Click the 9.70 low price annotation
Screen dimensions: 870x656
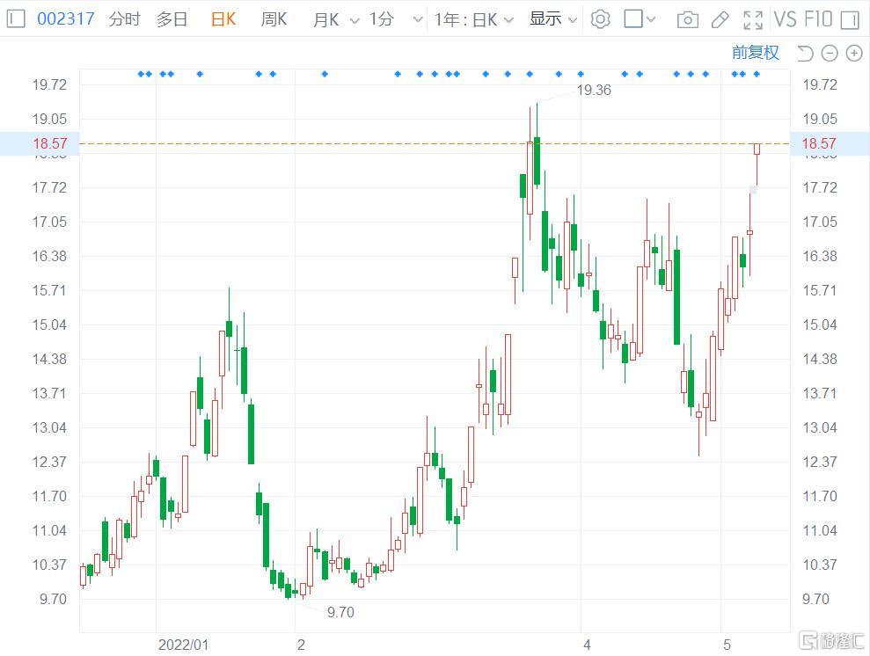click(340, 612)
